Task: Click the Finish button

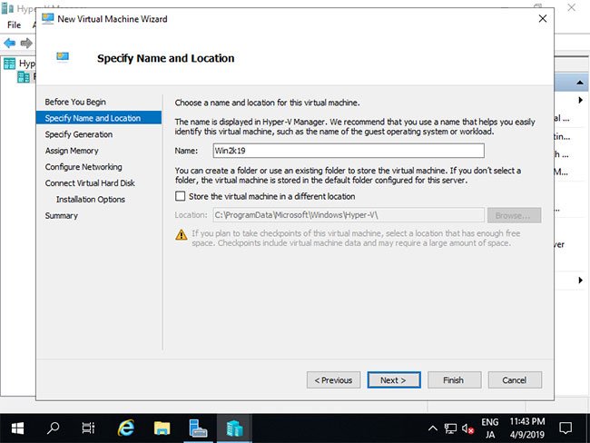Action: [454, 380]
